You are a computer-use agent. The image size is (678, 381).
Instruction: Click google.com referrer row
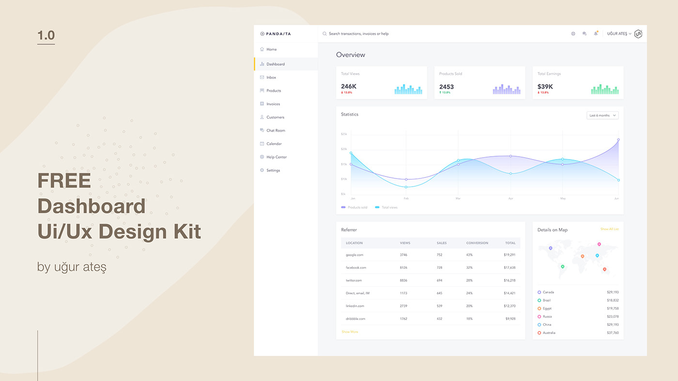click(431, 255)
